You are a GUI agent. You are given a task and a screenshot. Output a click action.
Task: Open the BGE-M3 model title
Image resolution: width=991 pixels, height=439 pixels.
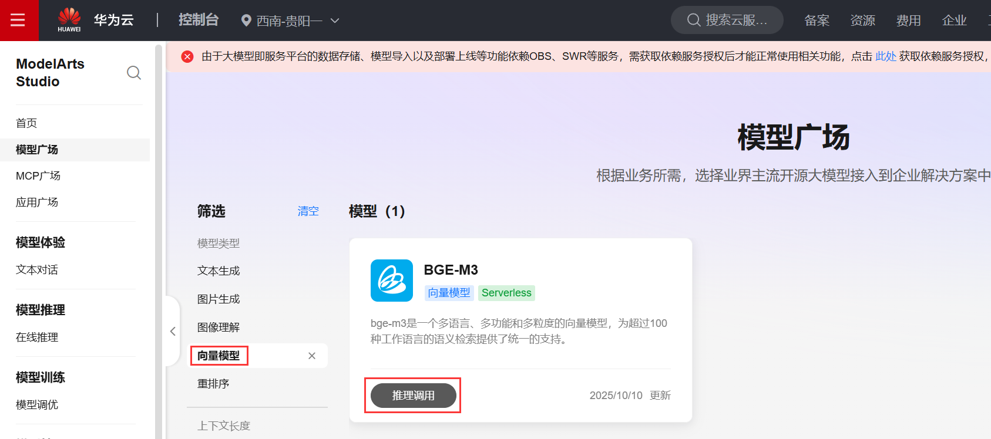(451, 270)
